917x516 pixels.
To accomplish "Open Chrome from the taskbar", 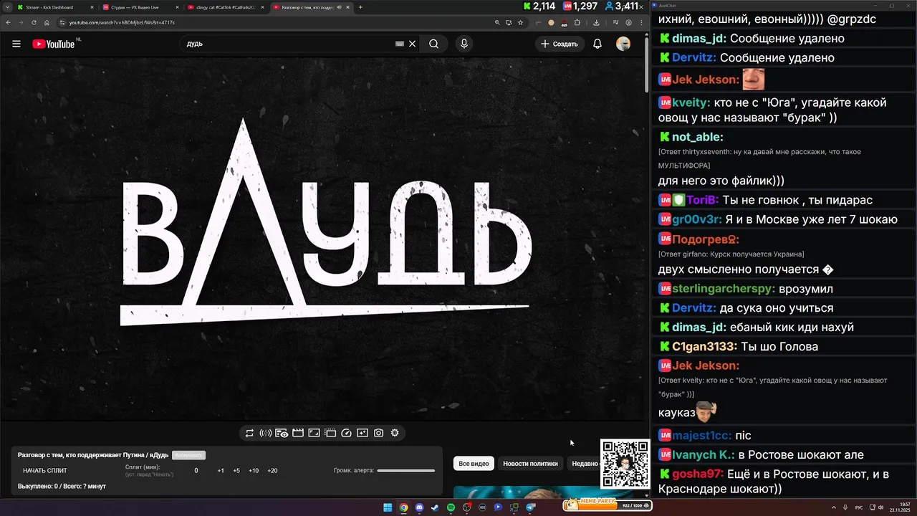I will pos(403,507).
